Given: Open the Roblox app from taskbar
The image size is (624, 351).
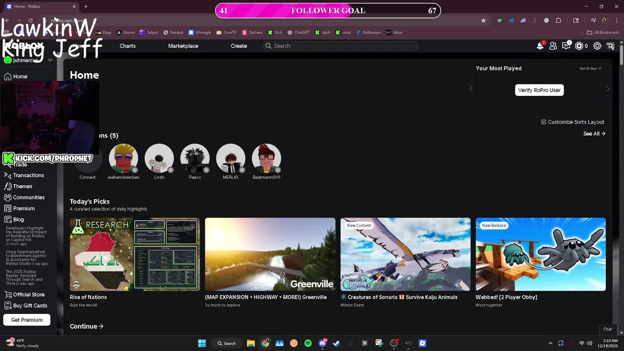Looking at the screenshot, I should click(x=422, y=343).
